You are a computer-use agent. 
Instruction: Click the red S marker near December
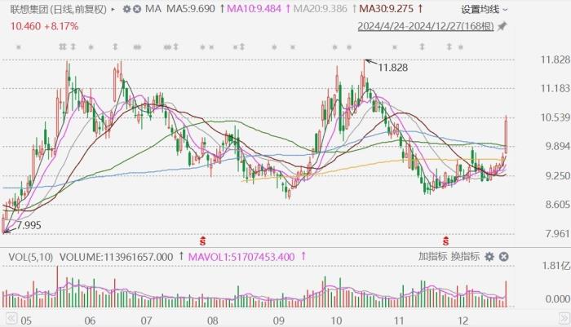tap(445, 241)
